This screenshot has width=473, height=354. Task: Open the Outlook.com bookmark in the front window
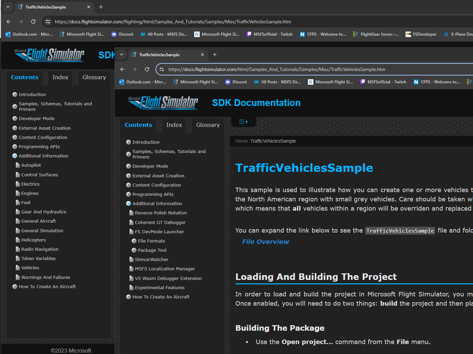click(142, 82)
